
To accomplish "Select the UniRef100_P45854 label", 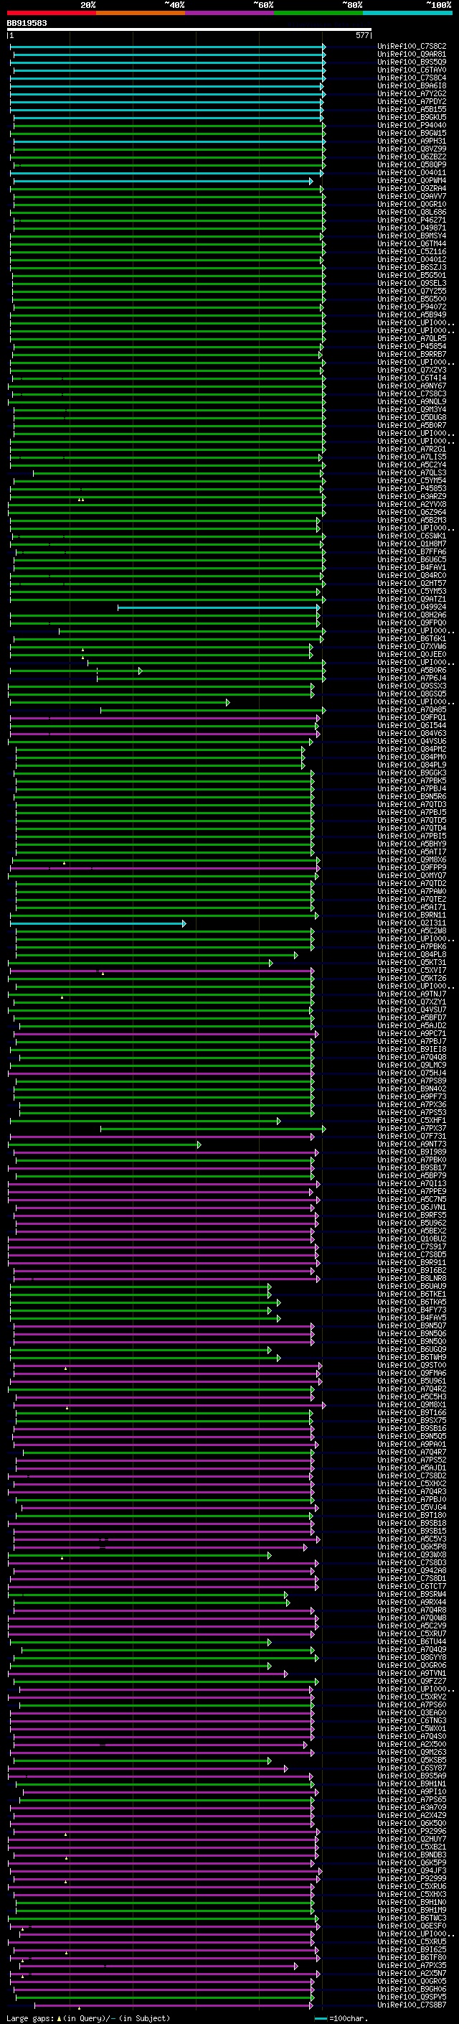I will point(411,347).
